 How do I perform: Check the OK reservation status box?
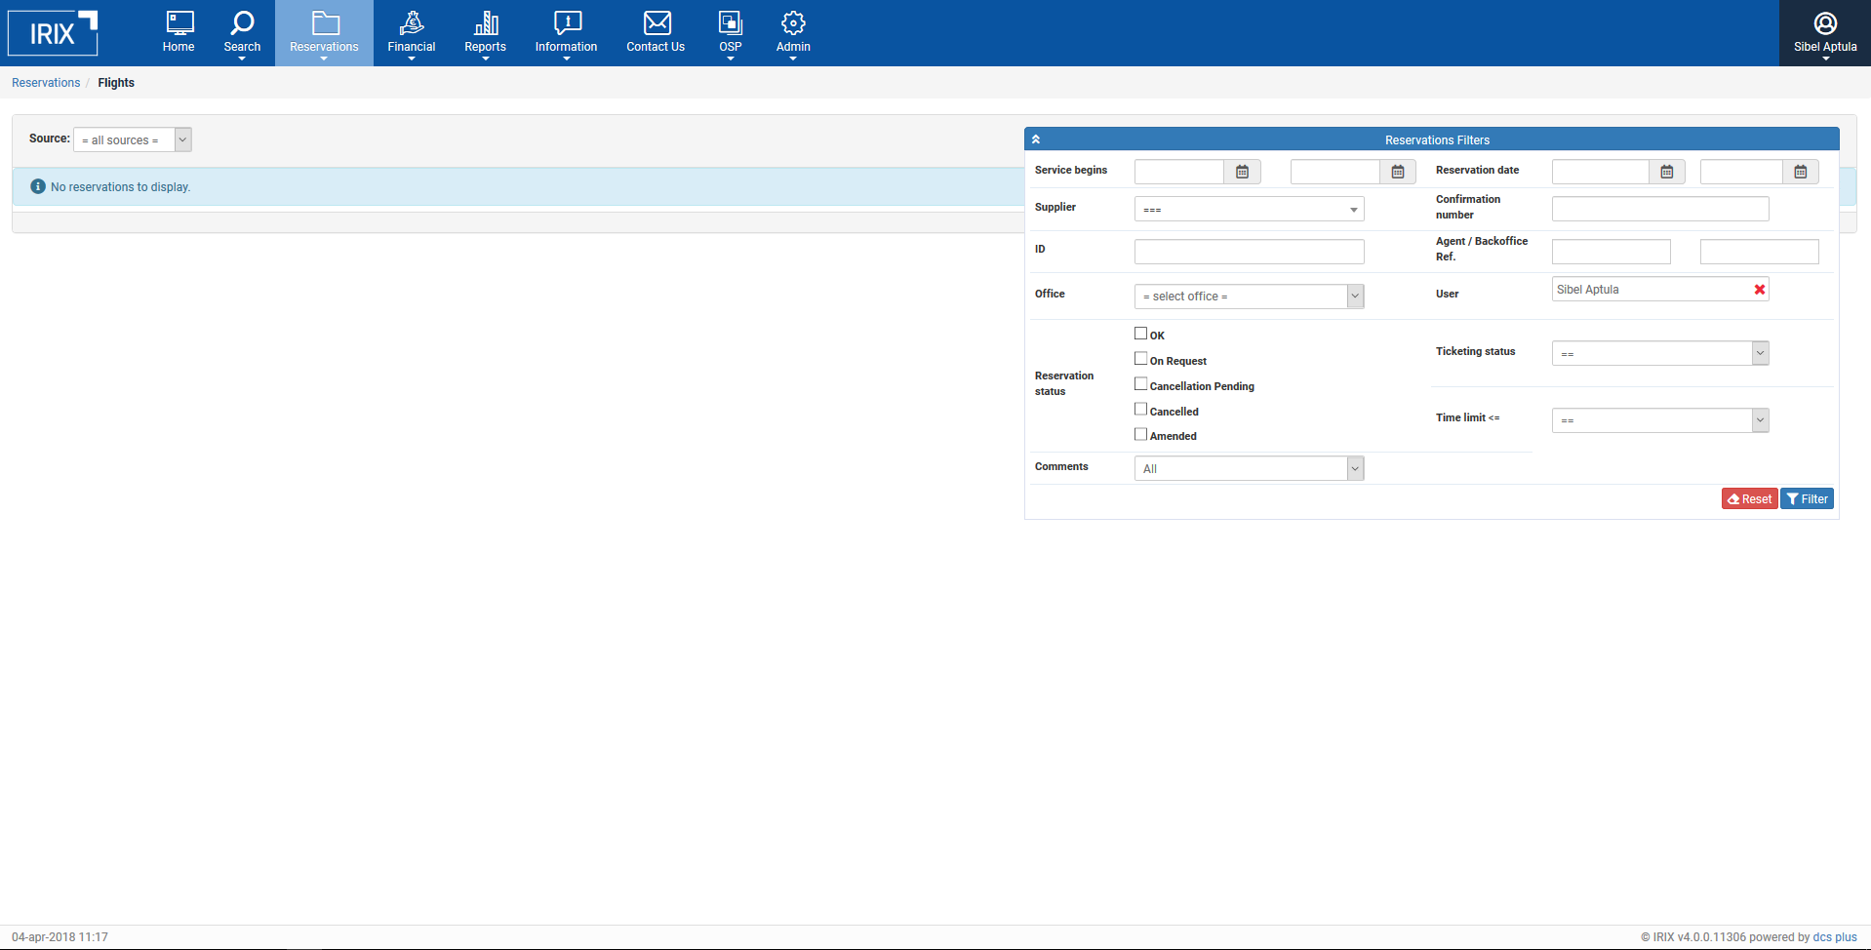point(1140,334)
